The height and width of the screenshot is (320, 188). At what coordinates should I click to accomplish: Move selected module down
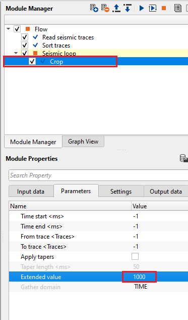[128, 8]
